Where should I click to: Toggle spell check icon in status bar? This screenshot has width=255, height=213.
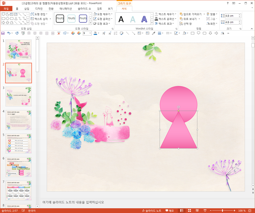23,210
